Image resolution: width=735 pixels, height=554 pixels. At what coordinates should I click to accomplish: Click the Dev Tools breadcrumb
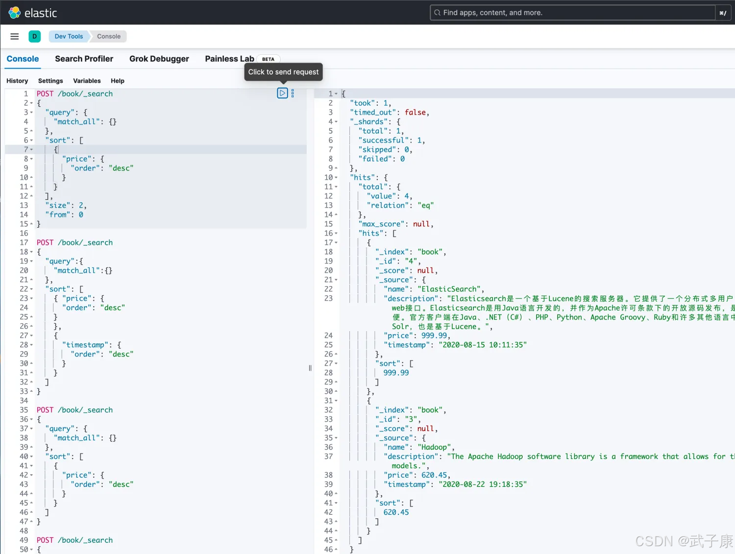coord(69,36)
